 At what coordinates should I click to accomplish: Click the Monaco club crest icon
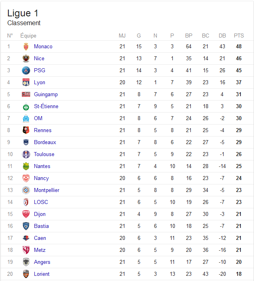26,47
